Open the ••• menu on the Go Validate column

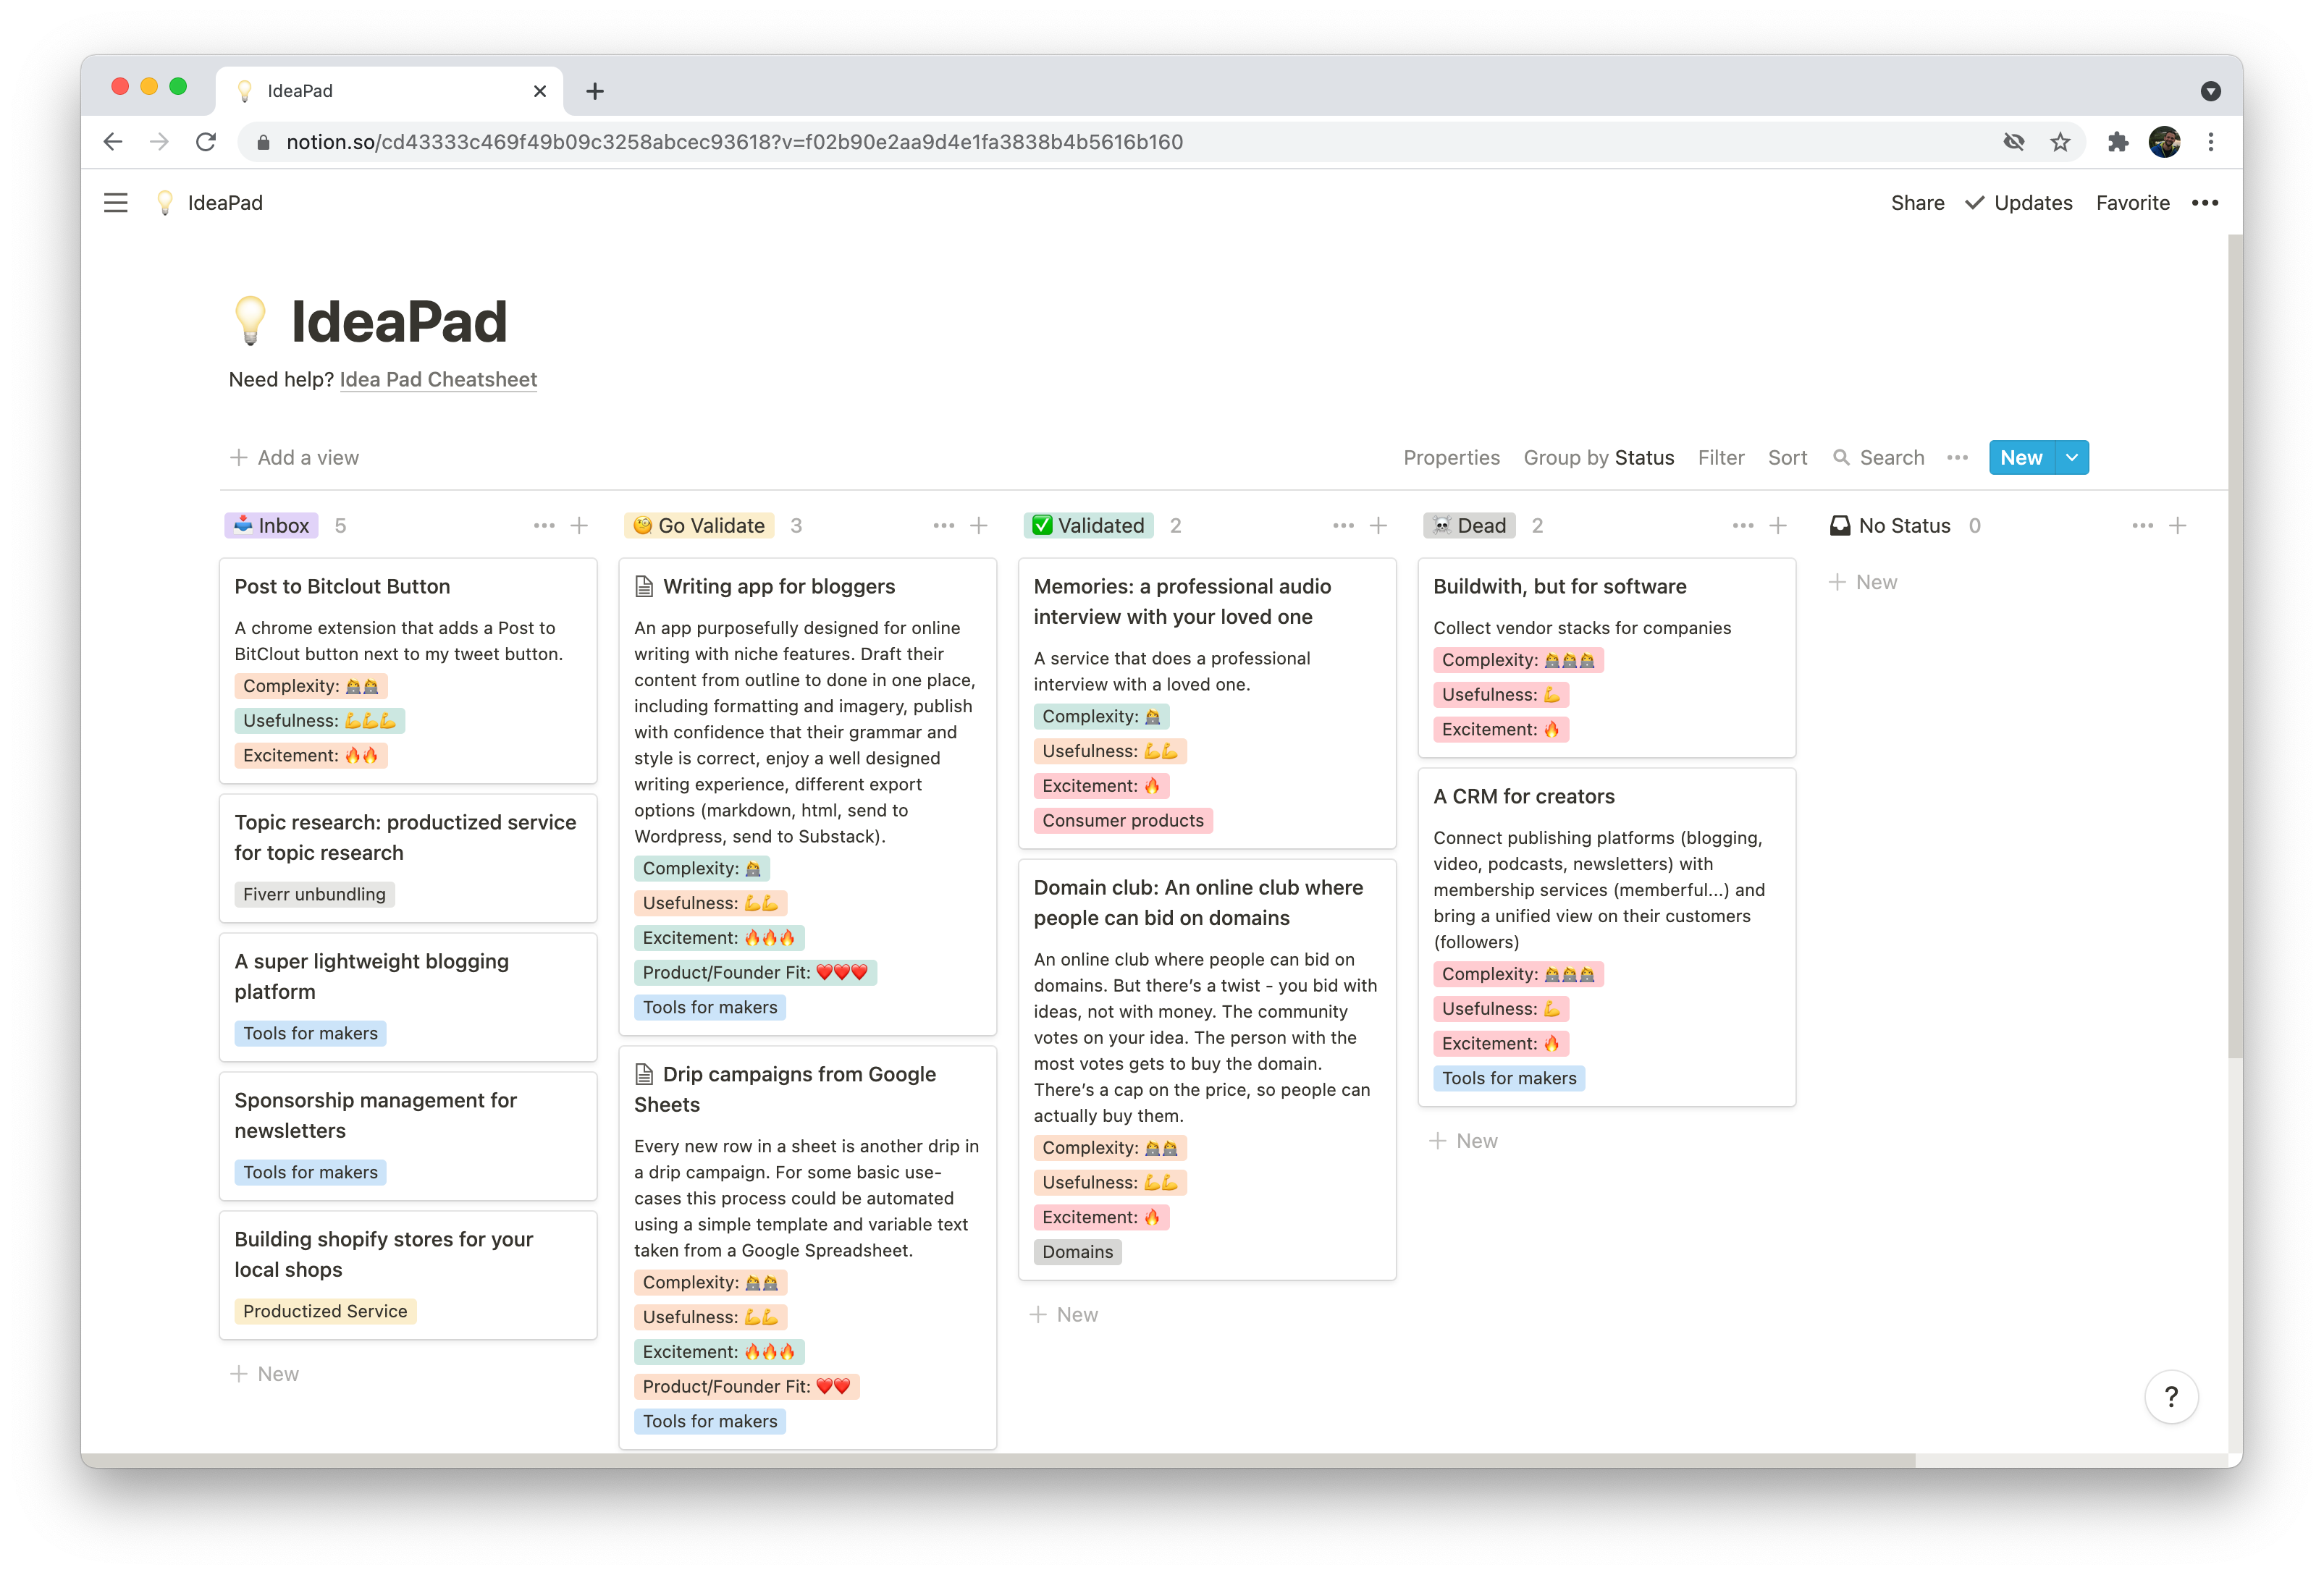(943, 525)
